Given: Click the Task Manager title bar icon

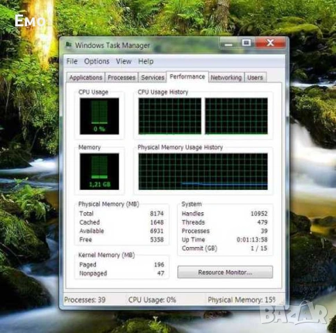Looking at the screenshot, I should (69, 45).
